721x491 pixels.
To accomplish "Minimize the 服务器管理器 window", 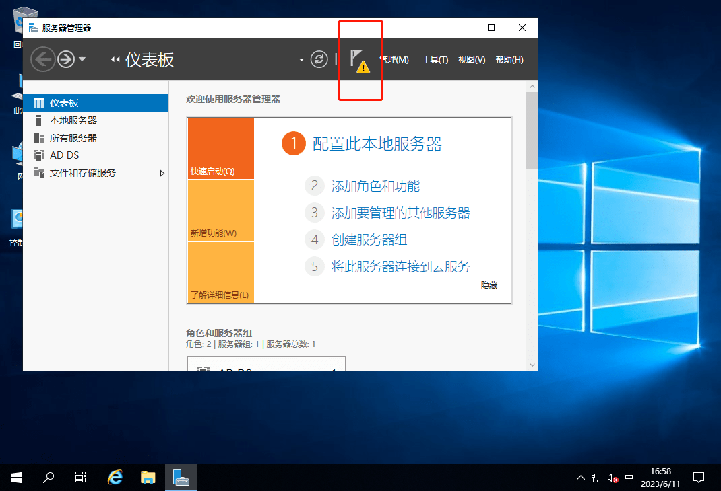I will pyautogui.click(x=461, y=28).
